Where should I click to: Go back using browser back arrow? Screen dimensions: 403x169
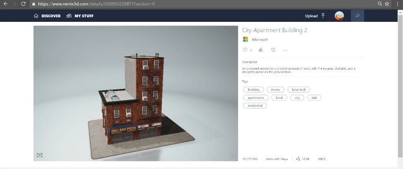pyautogui.click(x=5, y=4)
